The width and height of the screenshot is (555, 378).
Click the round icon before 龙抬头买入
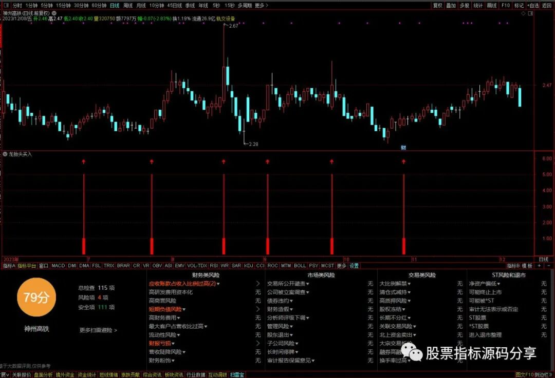(5, 154)
